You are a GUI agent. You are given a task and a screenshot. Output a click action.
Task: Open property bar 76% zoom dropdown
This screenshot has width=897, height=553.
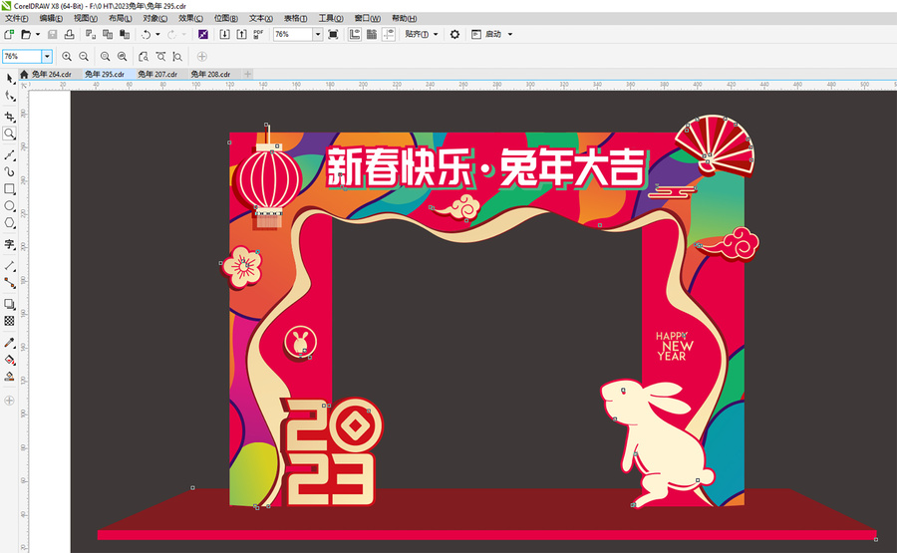click(47, 56)
